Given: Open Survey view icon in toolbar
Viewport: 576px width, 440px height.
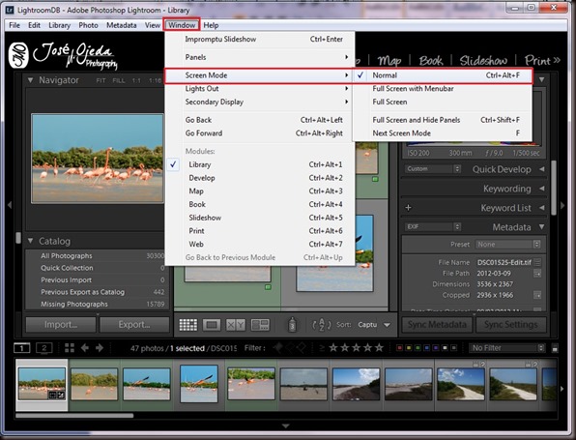Looking at the screenshot, I should coord(260,325).
